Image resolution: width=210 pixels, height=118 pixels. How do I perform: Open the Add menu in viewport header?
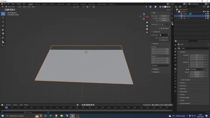pyautogui.click(x=29, y=7)
